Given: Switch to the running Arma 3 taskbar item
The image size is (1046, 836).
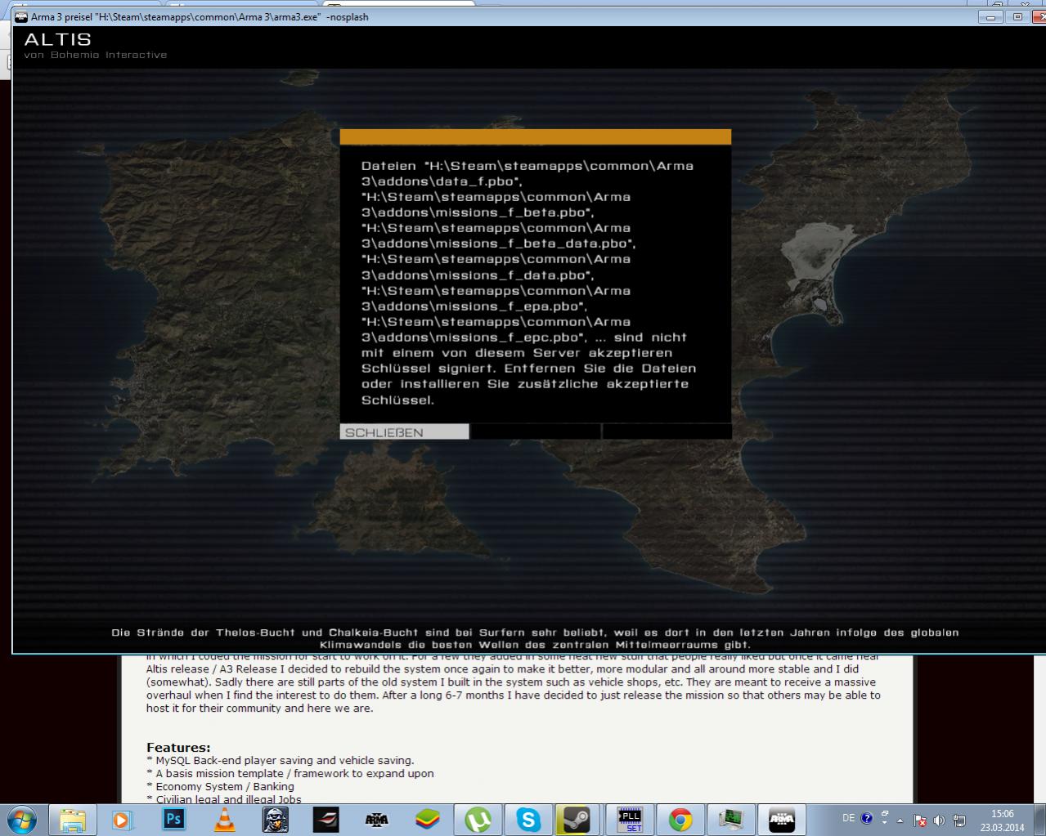Looking at the screenshot, I should (x=782, y=819).
